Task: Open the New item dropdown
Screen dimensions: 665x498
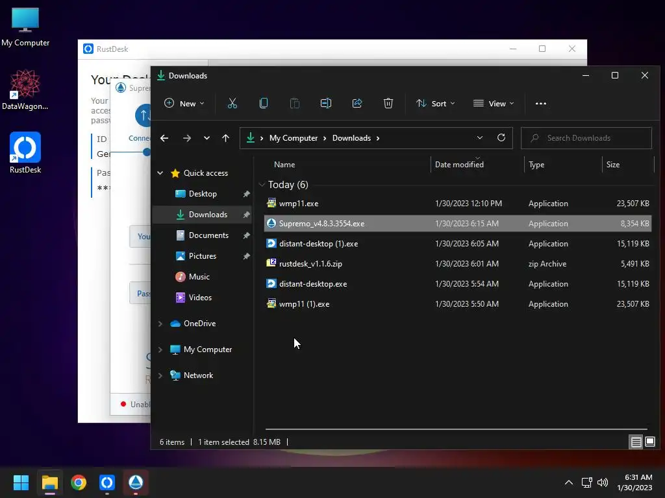Action: coord(184,103)
